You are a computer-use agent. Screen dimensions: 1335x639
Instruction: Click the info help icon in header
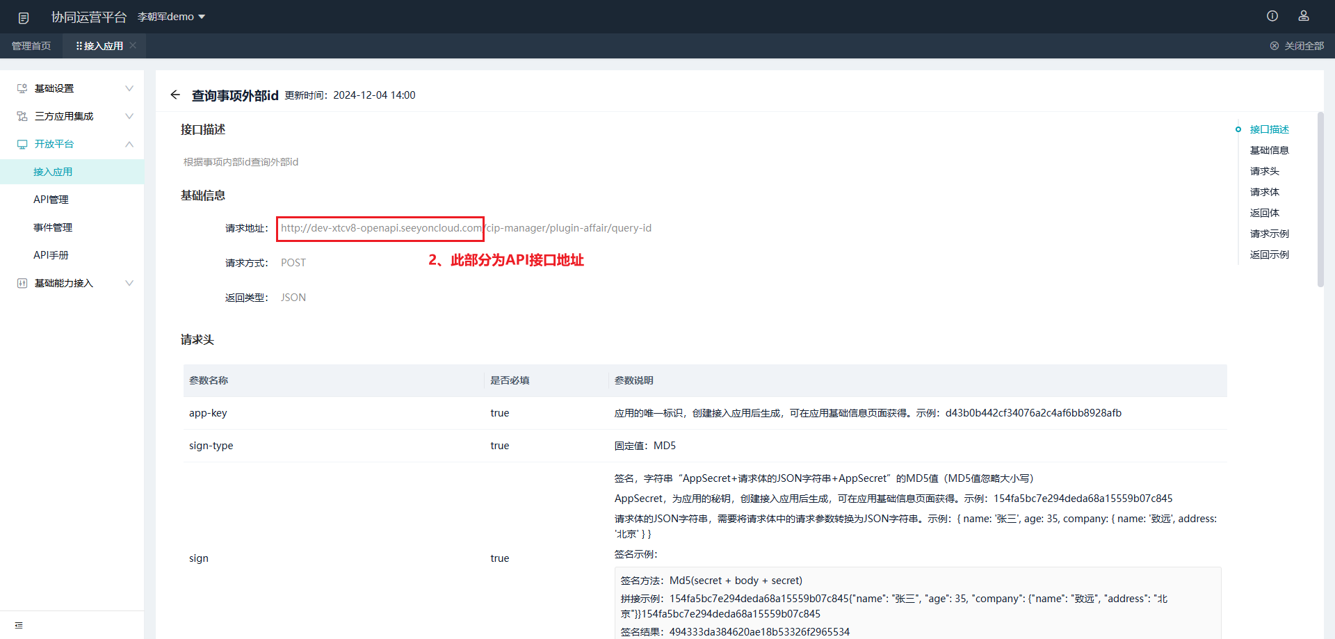[1272, 16]
